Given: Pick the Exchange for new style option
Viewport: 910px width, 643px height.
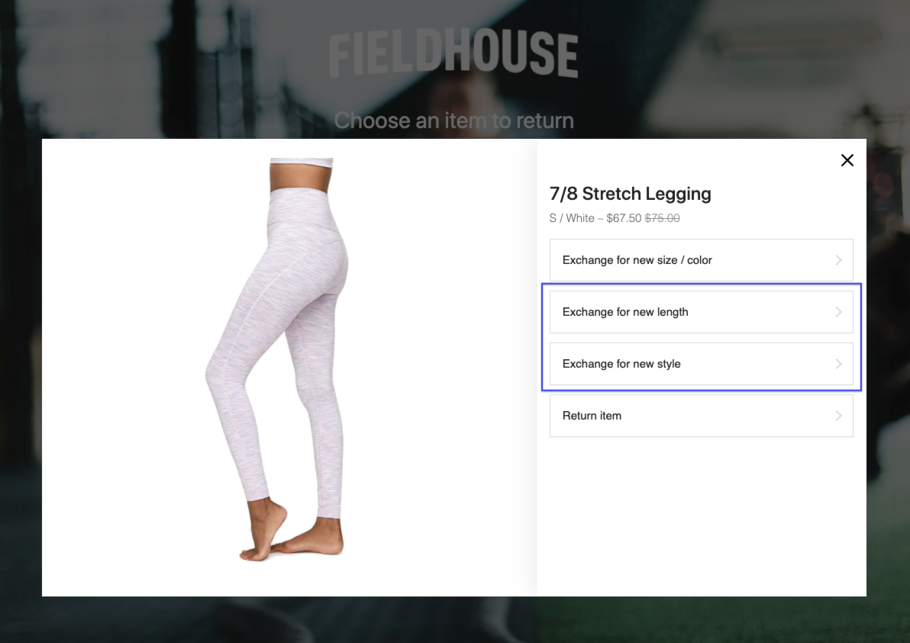Looking at the screenshot, I should [x=701, y=364].
